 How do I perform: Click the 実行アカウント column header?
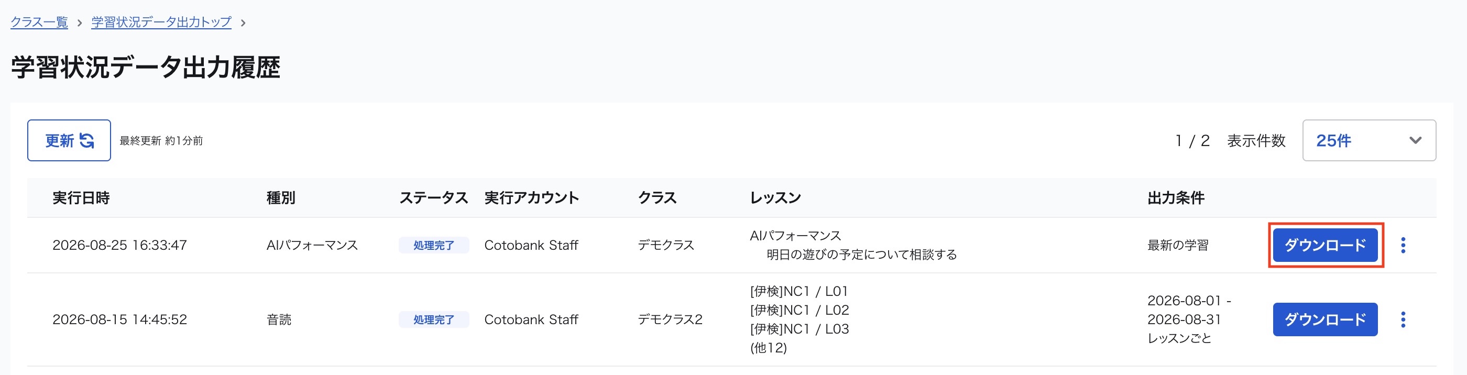click(x=531, y=198)
